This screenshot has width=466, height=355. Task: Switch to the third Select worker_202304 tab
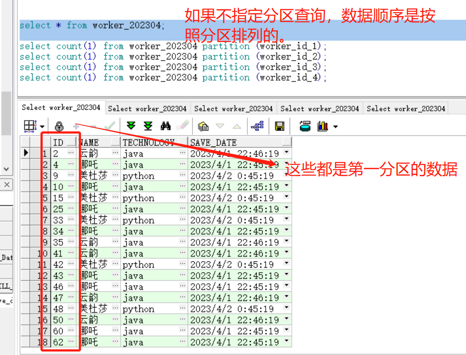pyautogui.click(x=233, y=109)
